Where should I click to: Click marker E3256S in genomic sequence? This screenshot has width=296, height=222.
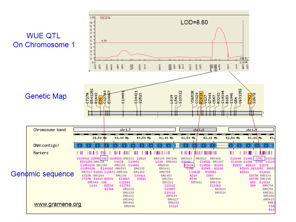[211, 172]
